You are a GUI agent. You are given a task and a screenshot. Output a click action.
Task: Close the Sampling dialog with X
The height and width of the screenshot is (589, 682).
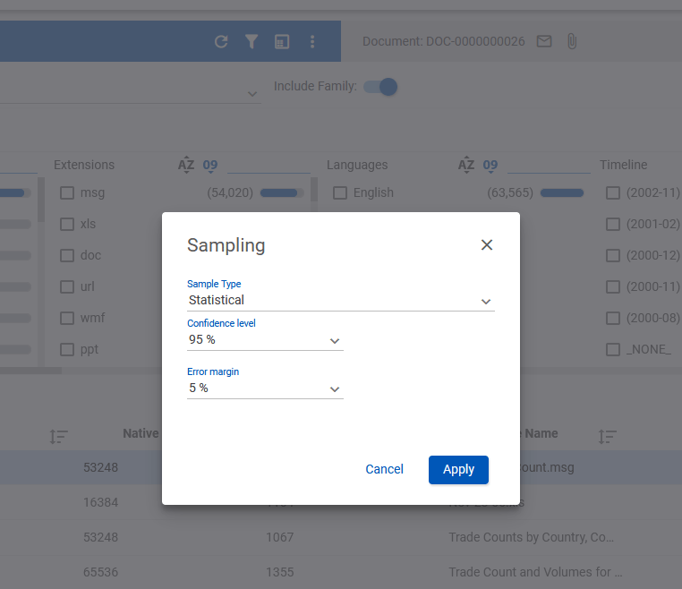coord(487,245)
